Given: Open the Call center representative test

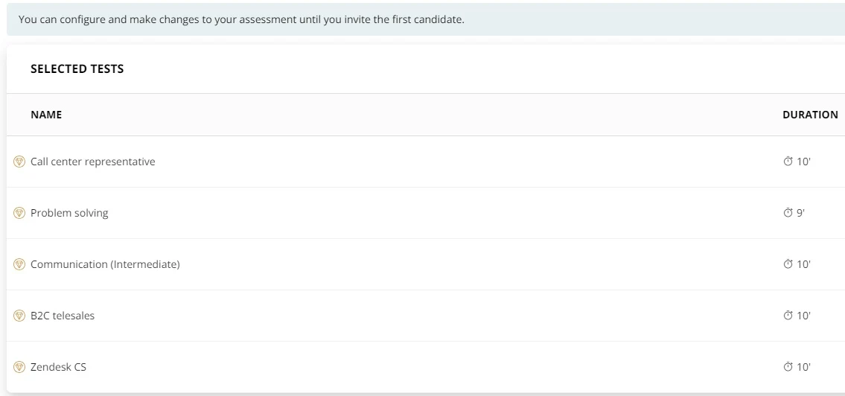Looking at the screenshot, I should [93, 162].
